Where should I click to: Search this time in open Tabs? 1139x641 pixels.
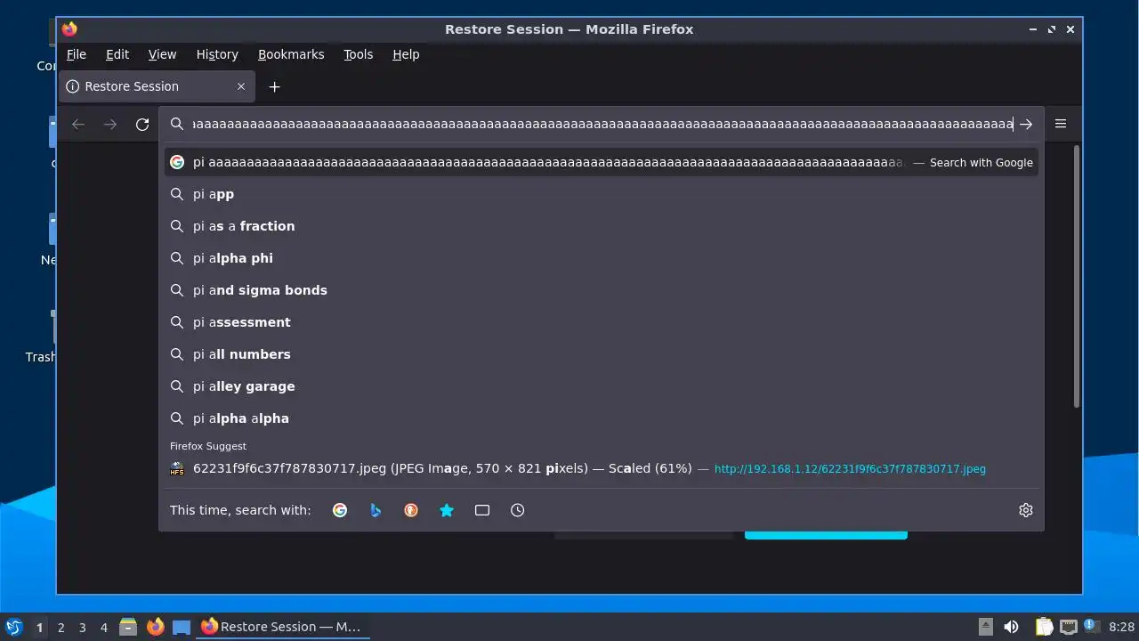[482, 510]
